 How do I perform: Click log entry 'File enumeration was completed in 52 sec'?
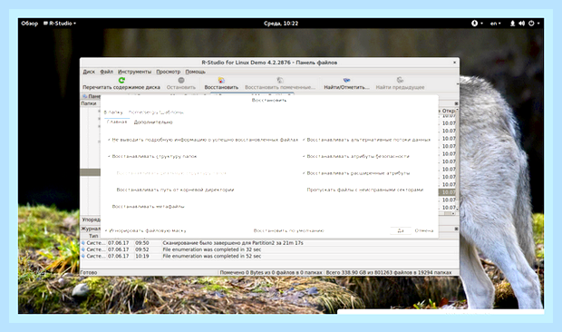tap(212, 256)
